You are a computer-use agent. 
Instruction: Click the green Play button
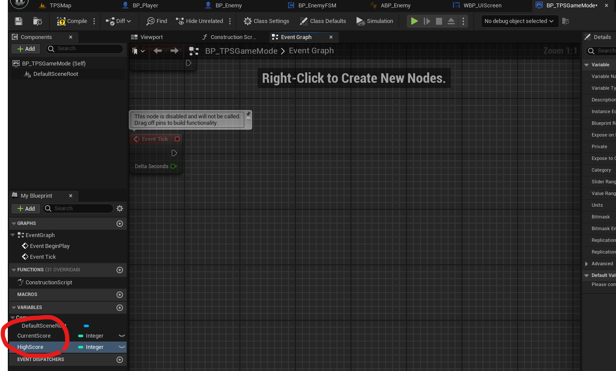(x=415, y=21)
